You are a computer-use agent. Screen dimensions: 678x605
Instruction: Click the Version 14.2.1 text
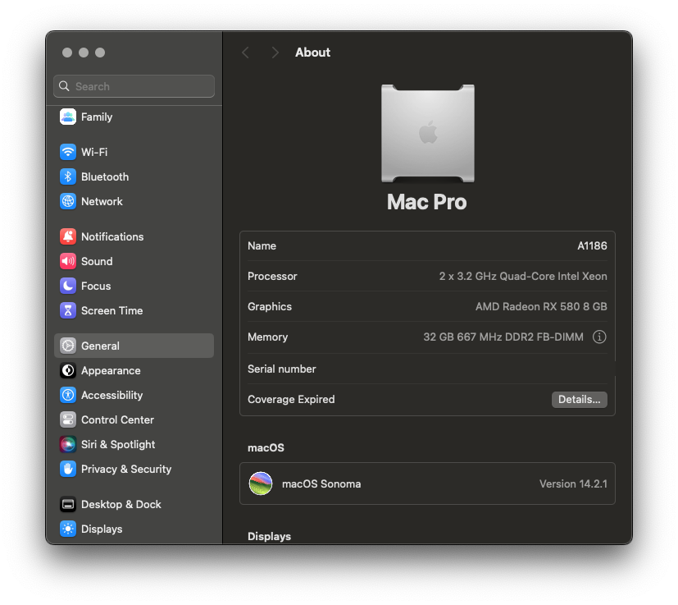point(573,484)
